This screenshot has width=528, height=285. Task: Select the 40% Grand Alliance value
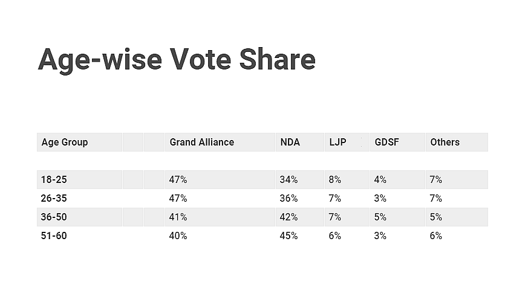[178, 235]
